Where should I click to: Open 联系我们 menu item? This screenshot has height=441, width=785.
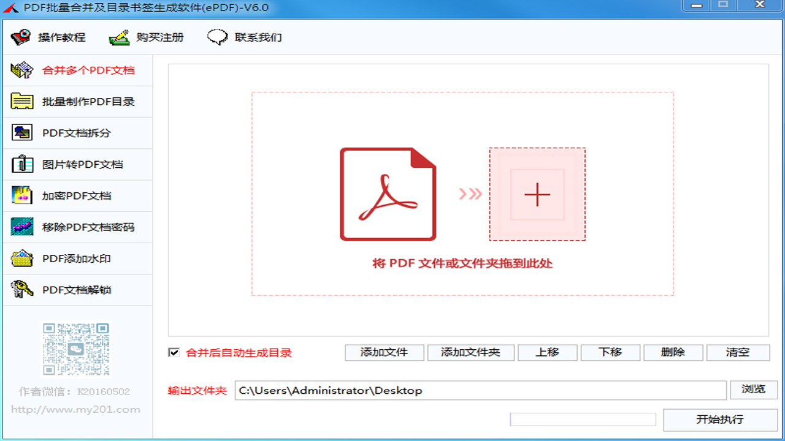[x=244, y=37]
